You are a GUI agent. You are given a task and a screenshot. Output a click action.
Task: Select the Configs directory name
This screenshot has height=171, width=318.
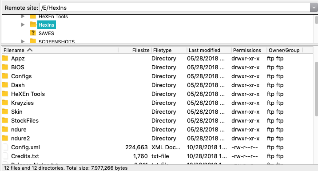coord(21,76)
